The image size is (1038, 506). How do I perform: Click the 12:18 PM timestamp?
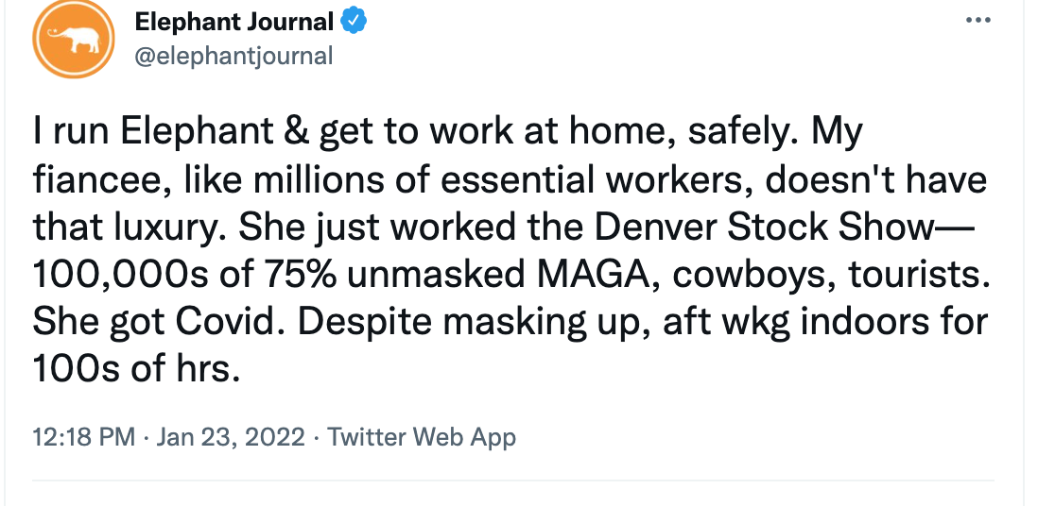coord(84,437)
